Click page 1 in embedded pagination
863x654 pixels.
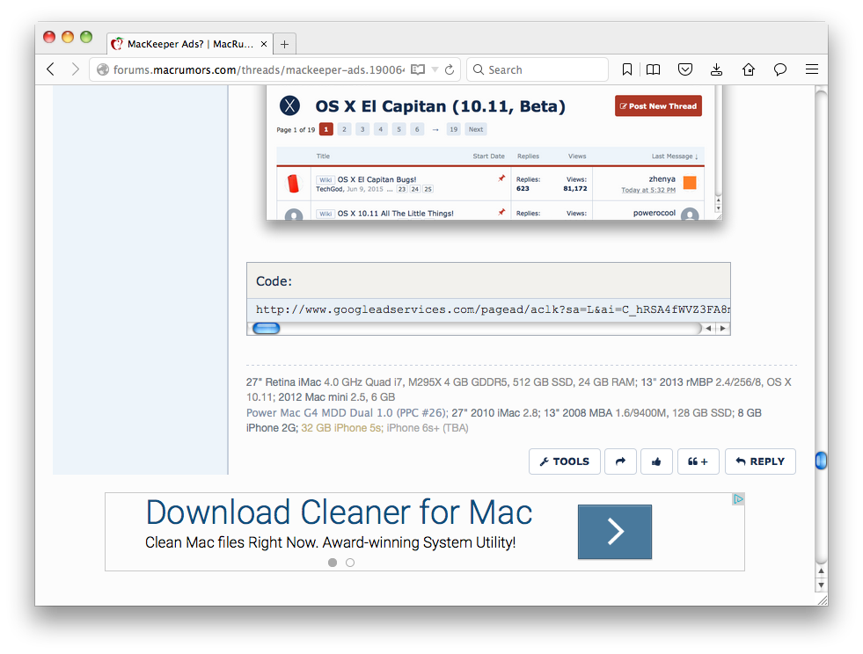pos(325,129)
